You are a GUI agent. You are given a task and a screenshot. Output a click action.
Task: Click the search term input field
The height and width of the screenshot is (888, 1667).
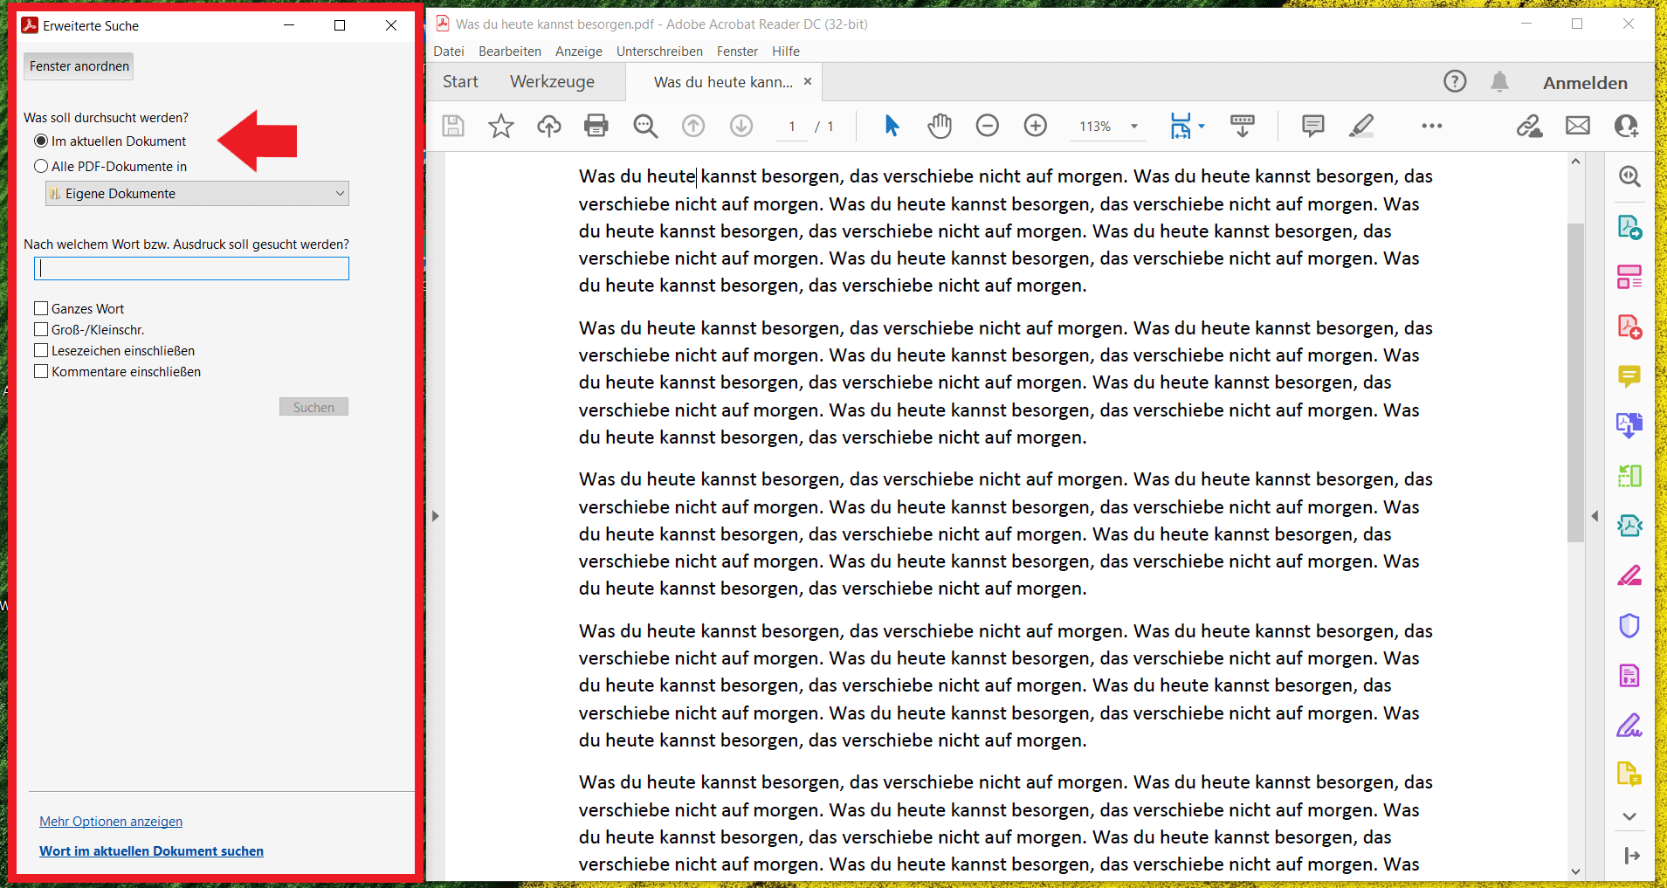click(191, 269)
